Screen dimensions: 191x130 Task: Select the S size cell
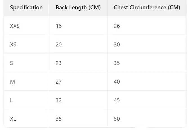click(12, 63)
